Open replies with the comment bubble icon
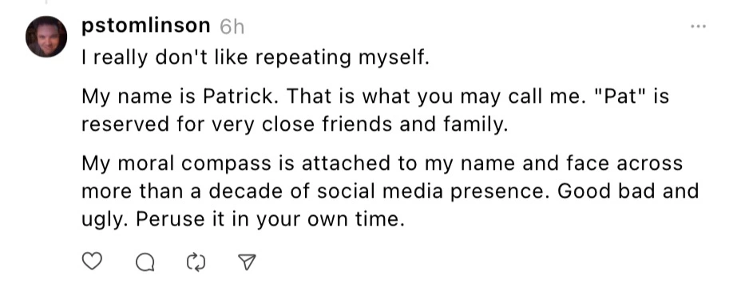 pyautogui.click(x=145, y=262)
